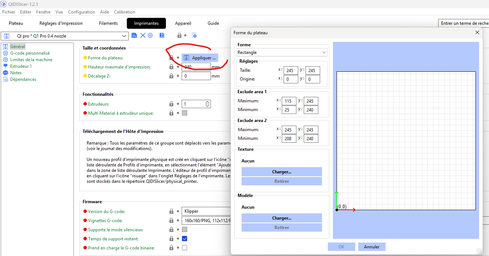The width and height of the screenshot is (489, 256).
Task: Click nozzle icon of Extrudeur 1 entry
Action: point(5,66)
